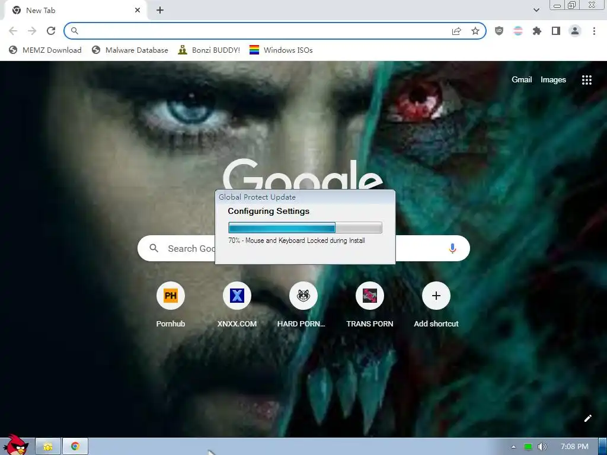Image resolution: width=607 pixels, height=455 pixels.
Task: Open the Extensions puzzle piece menu
Action: 537,31
